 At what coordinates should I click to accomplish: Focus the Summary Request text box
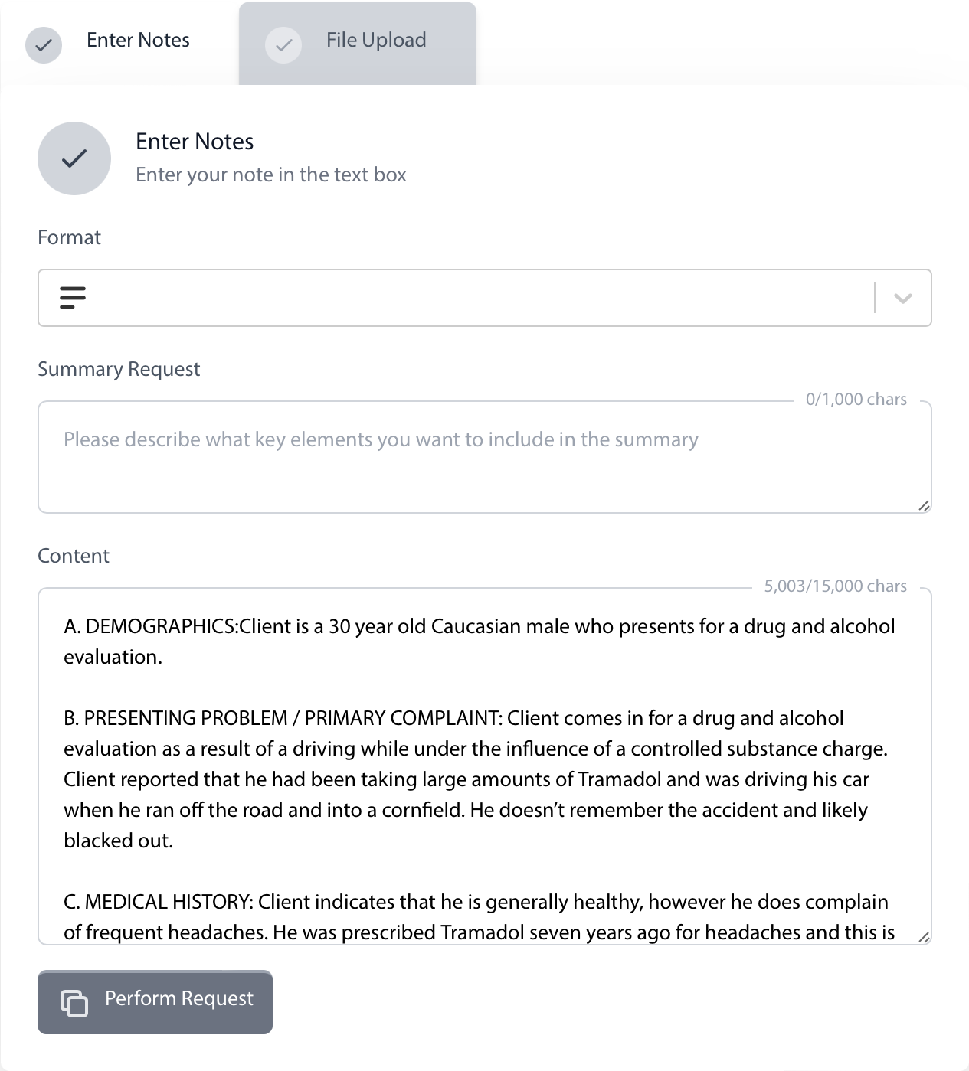484,467
